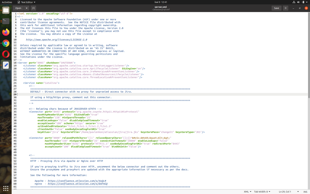Open the Files file manager from the dock
The height and width of the screenshot is (194, 310).
[x=5, y=10]
